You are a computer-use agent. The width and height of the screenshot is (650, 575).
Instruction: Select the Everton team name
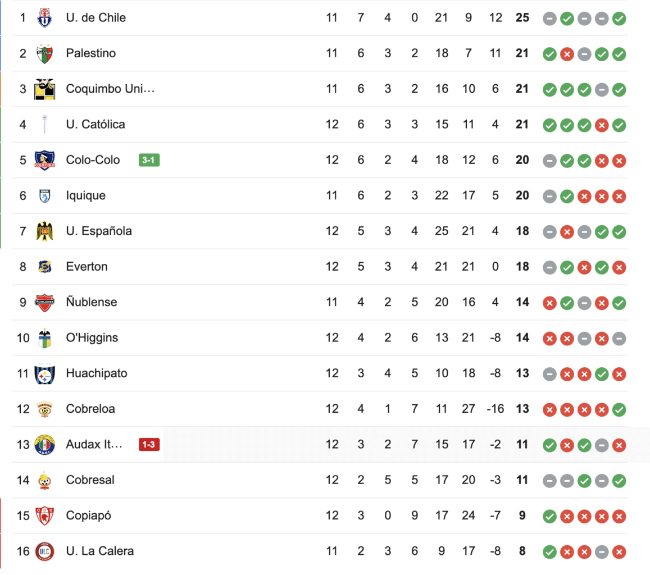tap(87, 267)
